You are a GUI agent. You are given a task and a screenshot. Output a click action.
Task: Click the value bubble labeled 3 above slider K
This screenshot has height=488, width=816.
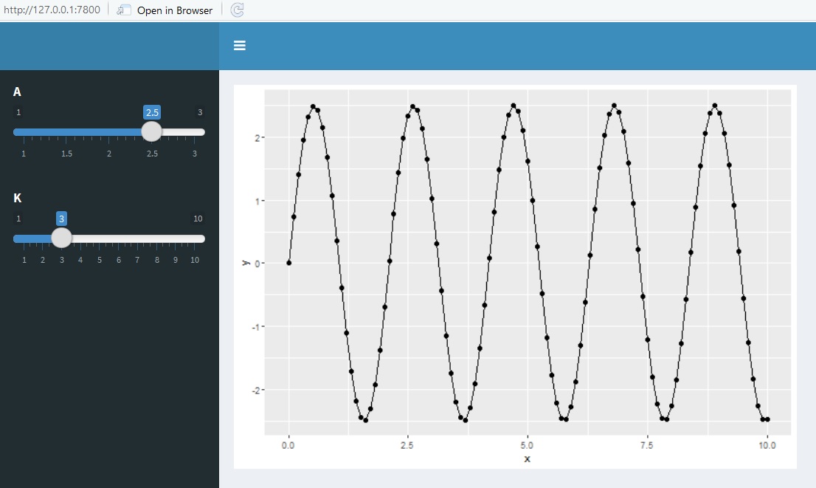tap(60, 219)
